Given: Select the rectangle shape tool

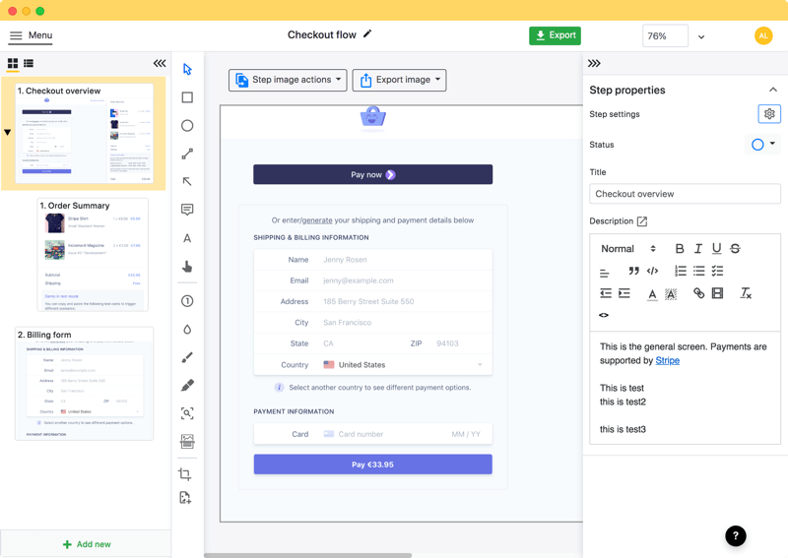Looking at the screenshot, I should pyautogui.click(x=187, y=97).
